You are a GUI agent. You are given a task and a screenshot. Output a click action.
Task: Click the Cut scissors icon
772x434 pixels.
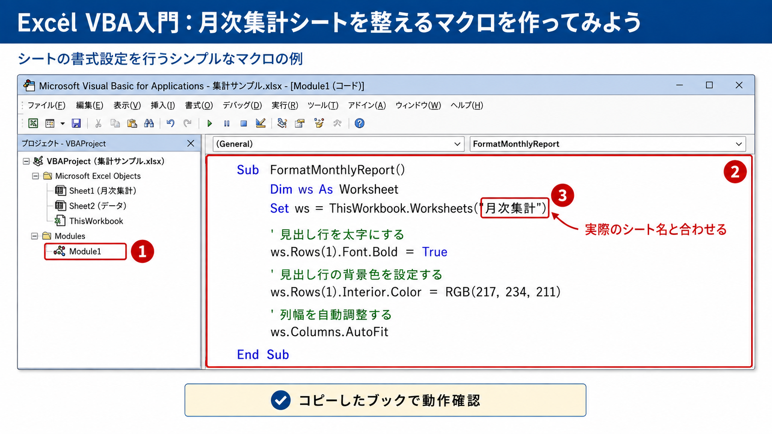point(98,123)
